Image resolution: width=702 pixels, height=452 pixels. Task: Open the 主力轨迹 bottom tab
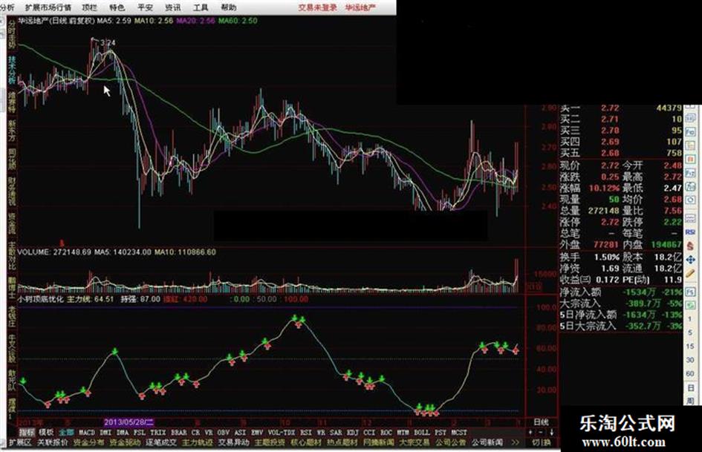pyautogui.click(x=198, y=442)
